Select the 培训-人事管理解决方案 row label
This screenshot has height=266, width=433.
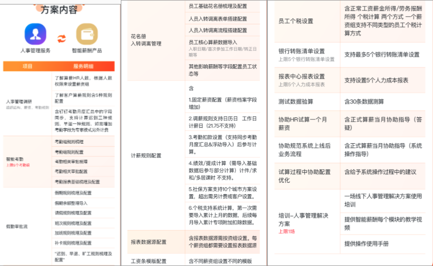coord(303,220)
